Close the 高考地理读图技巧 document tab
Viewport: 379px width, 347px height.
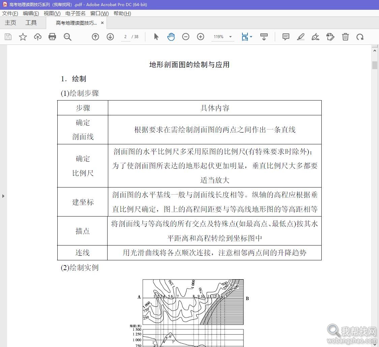[102, 23]
